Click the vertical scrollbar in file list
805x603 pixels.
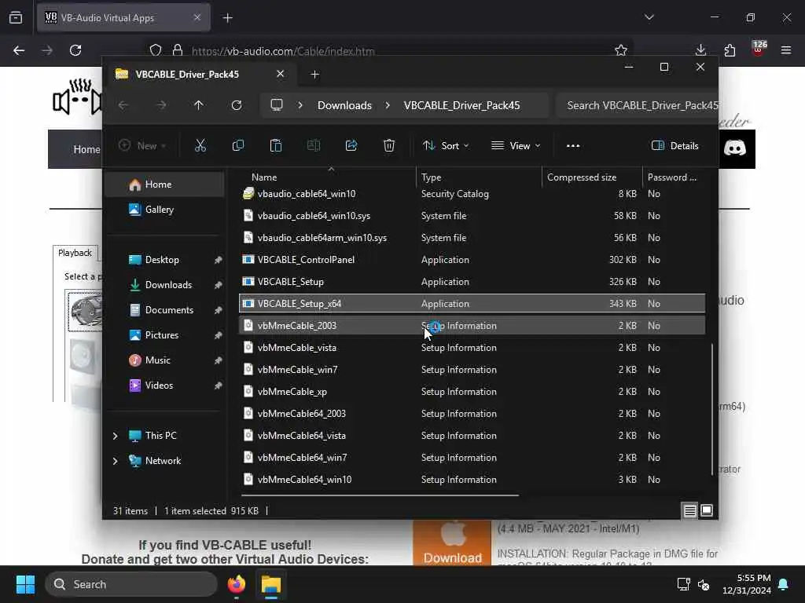(712, 409)
